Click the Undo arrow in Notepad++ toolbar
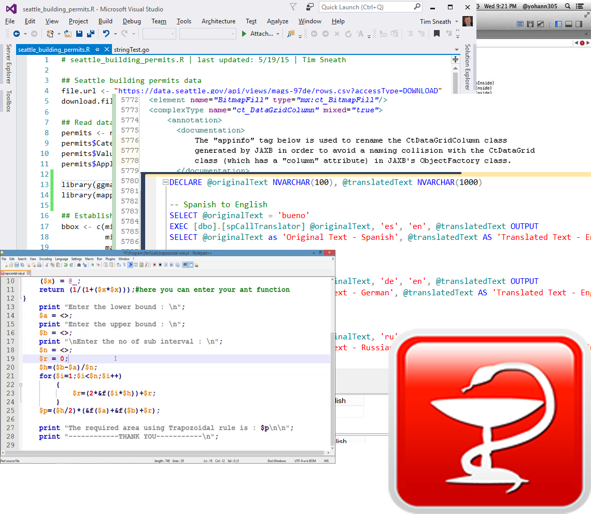591x514 pixels. click(66, 265)
